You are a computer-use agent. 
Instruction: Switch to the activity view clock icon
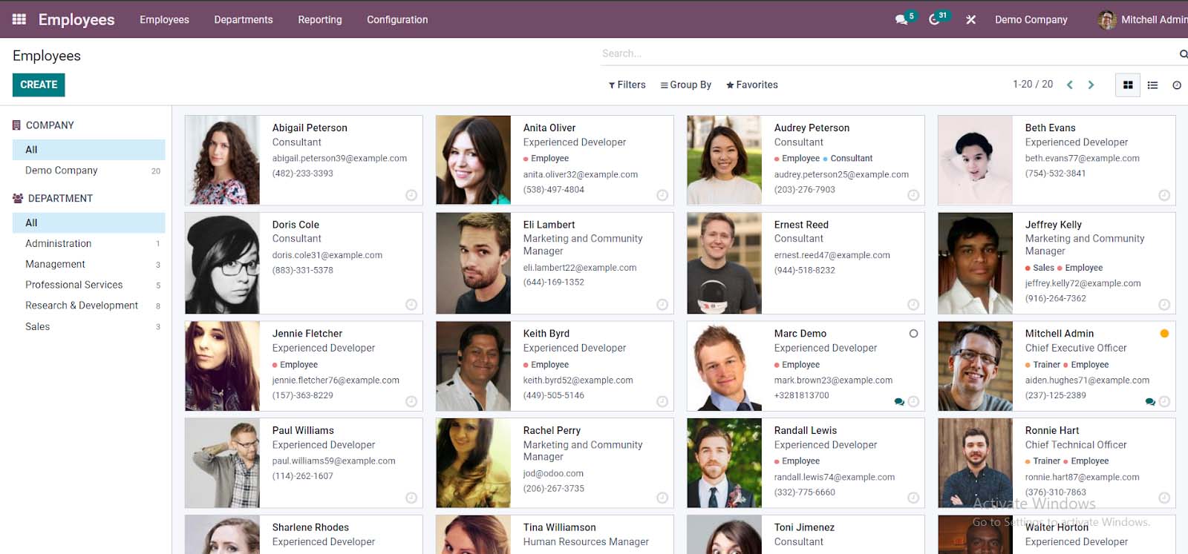(x=1177, y=85)
